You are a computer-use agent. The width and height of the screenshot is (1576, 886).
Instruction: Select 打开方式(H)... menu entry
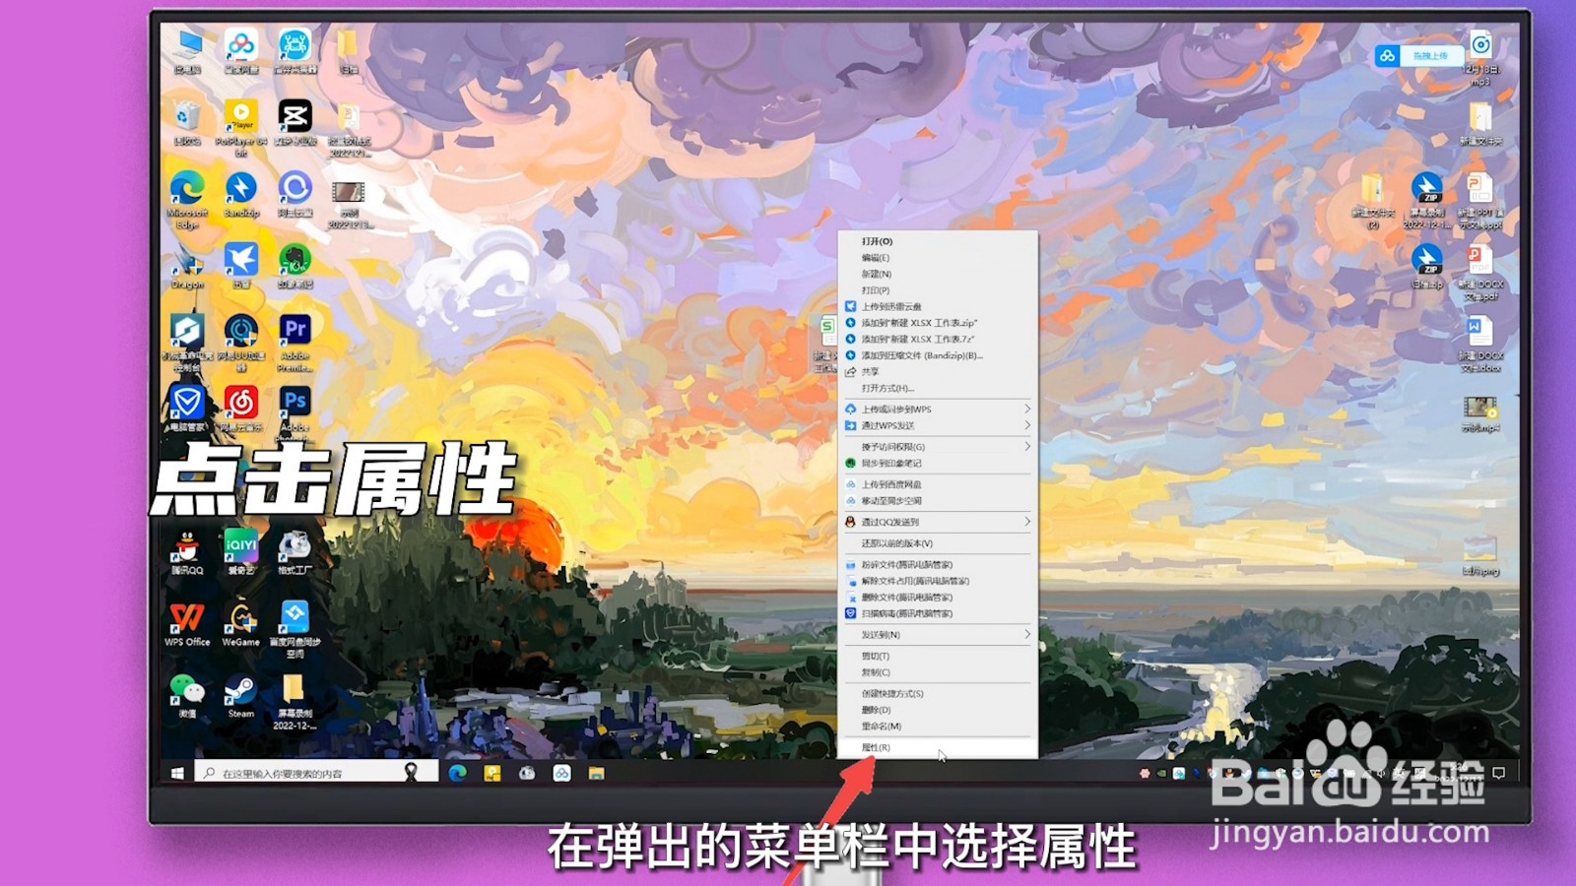click(x=937, y=388)
